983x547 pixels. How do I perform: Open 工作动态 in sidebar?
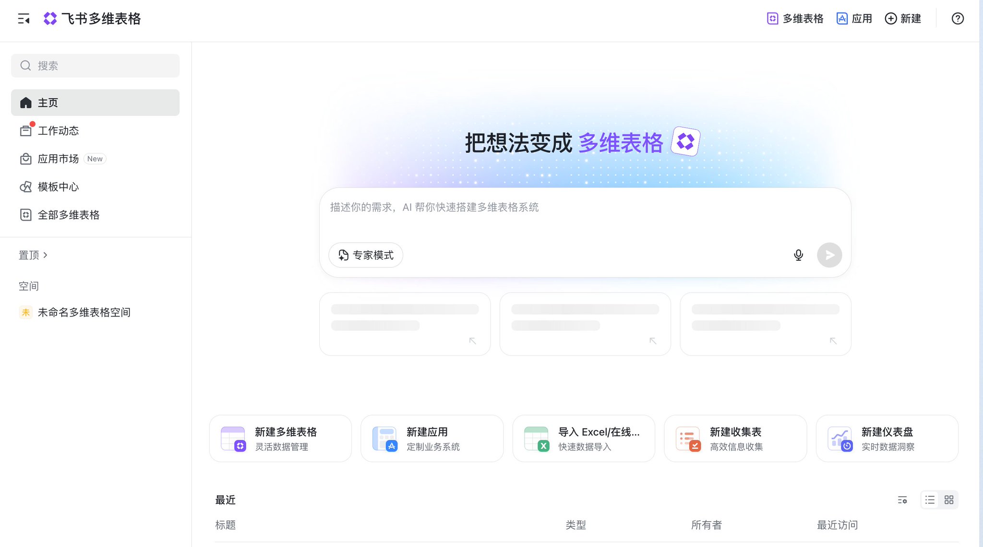pos(95,131)
